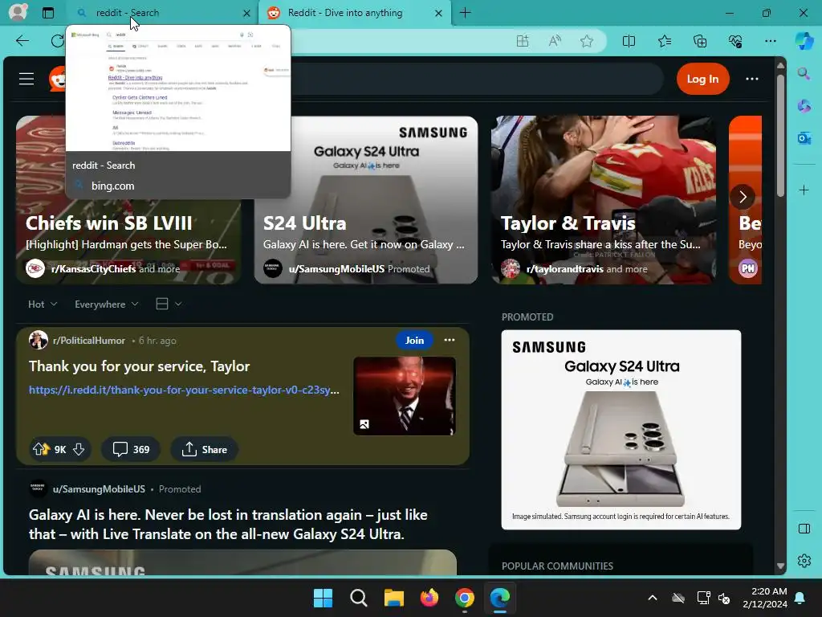Open Browser essentials heart icon

click(x=735, y=41)
